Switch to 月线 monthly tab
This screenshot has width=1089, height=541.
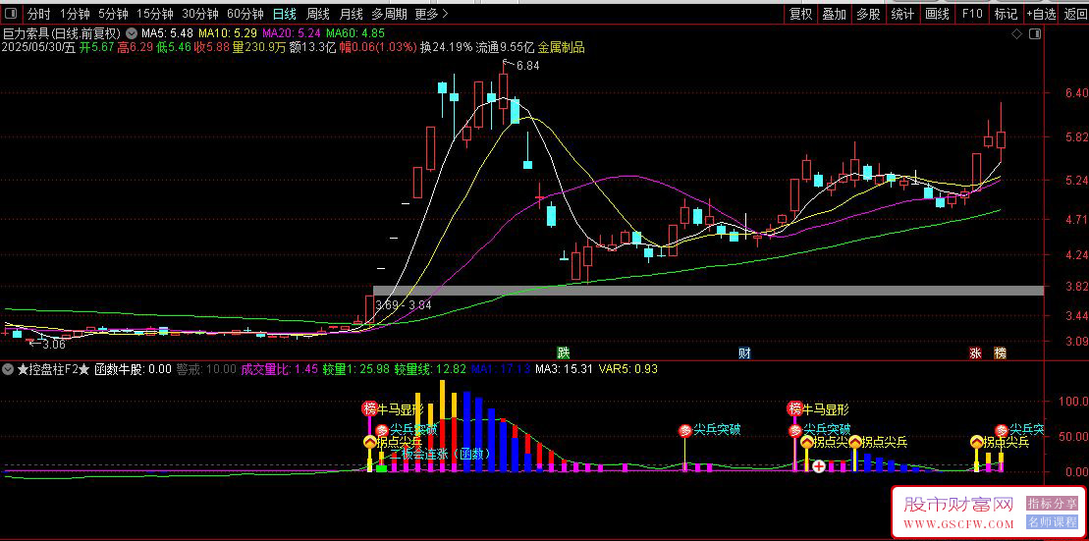pos(351,14)
